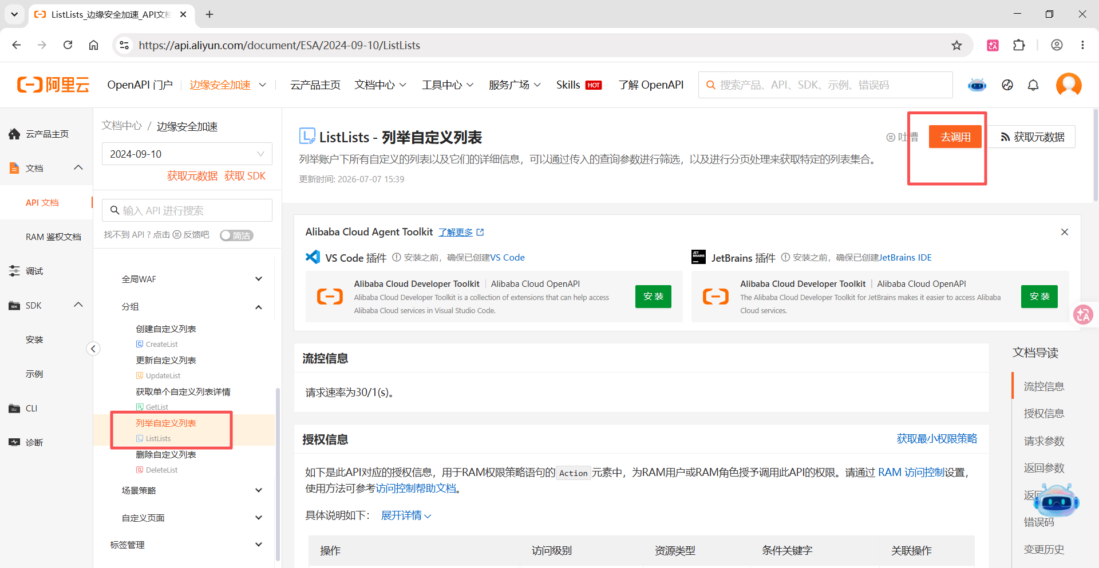The height and width of the screenshot is (568, 1099).
Task: Go to 云产品主页 in top navigation
Action: click(315, 85)
